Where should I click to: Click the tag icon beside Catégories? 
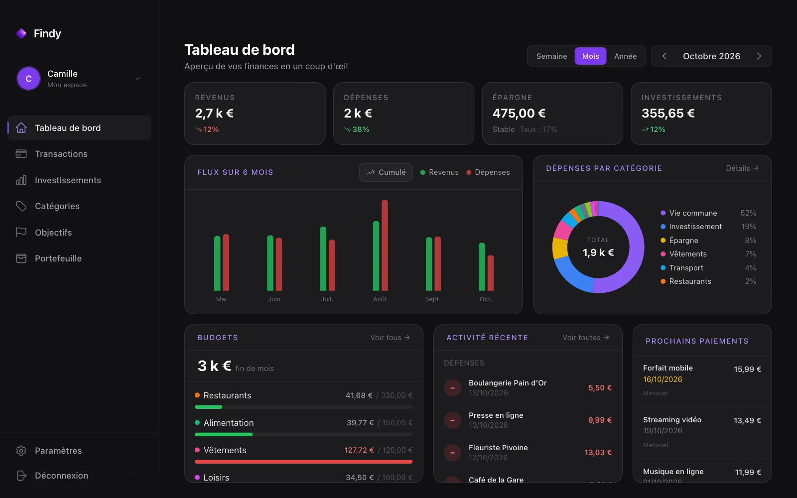pyautogui.click(x=21, y=206)
